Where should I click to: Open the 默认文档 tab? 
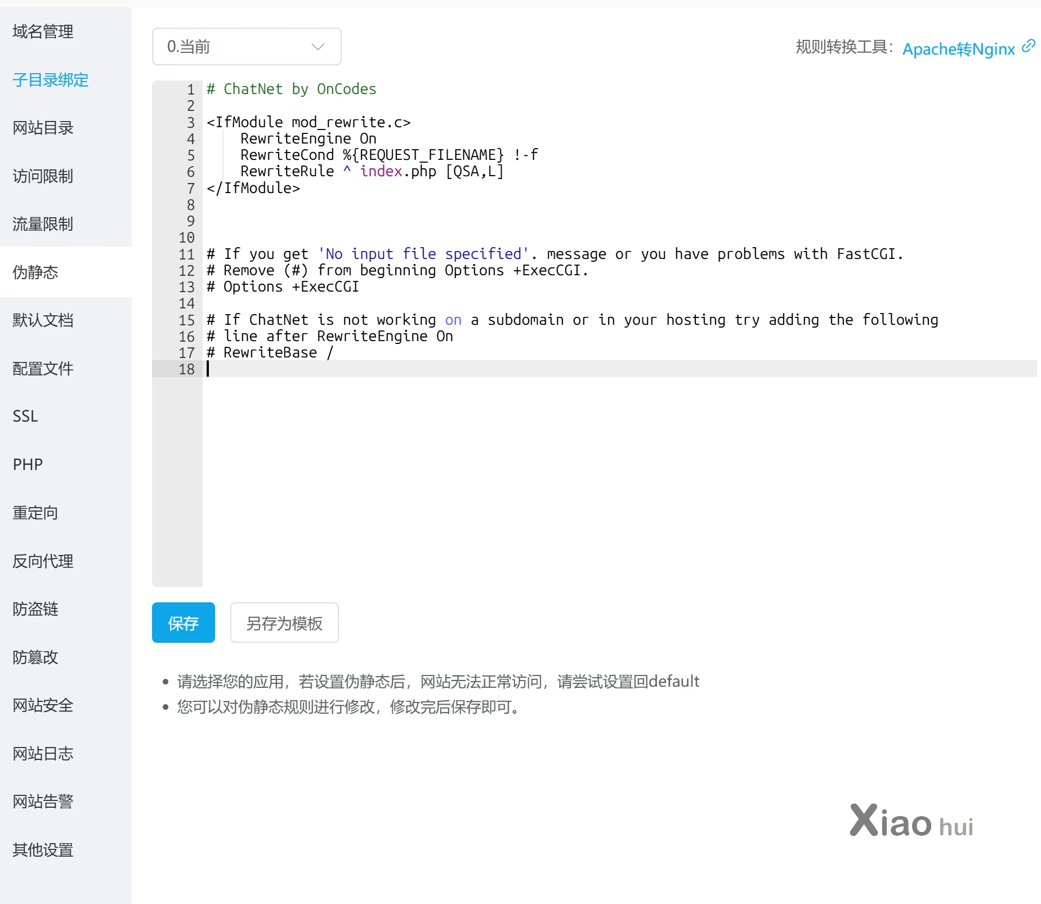tap(43, 320)
